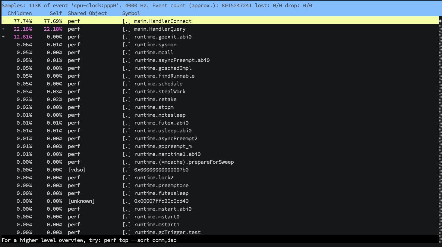Select symbol runtime.findRunnable
Image resolution: width=442 pixels, height=247 pixels.
click(164, 76)
